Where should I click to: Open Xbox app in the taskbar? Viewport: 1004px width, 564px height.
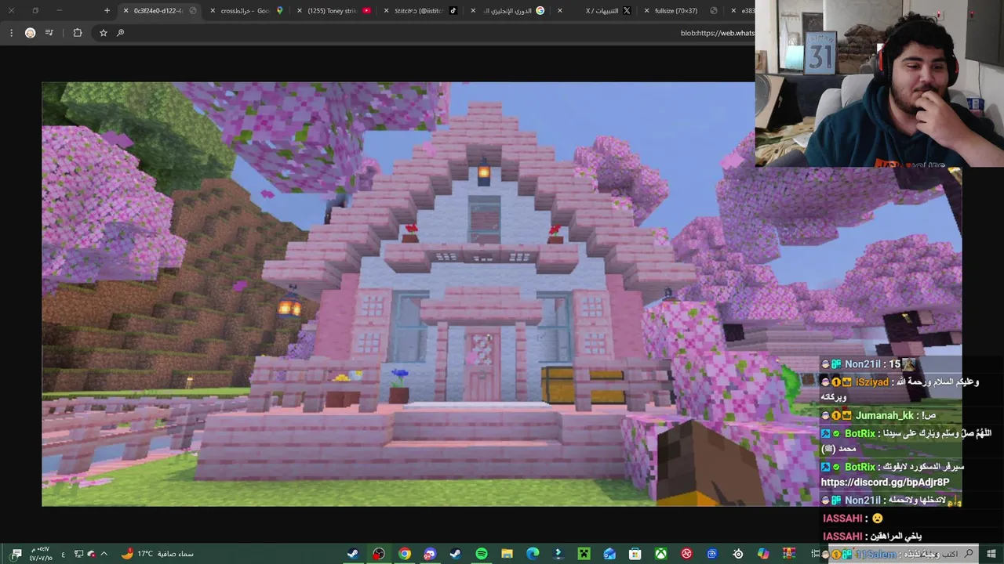coord(661,554)
